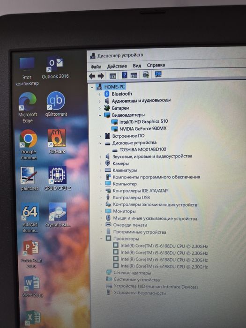
Task: Click the Bluetooth category icon
Action: pyautogui.click(x=107, y=94)
